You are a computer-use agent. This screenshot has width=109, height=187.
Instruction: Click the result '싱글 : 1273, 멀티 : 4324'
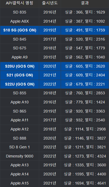coord(85,156)
